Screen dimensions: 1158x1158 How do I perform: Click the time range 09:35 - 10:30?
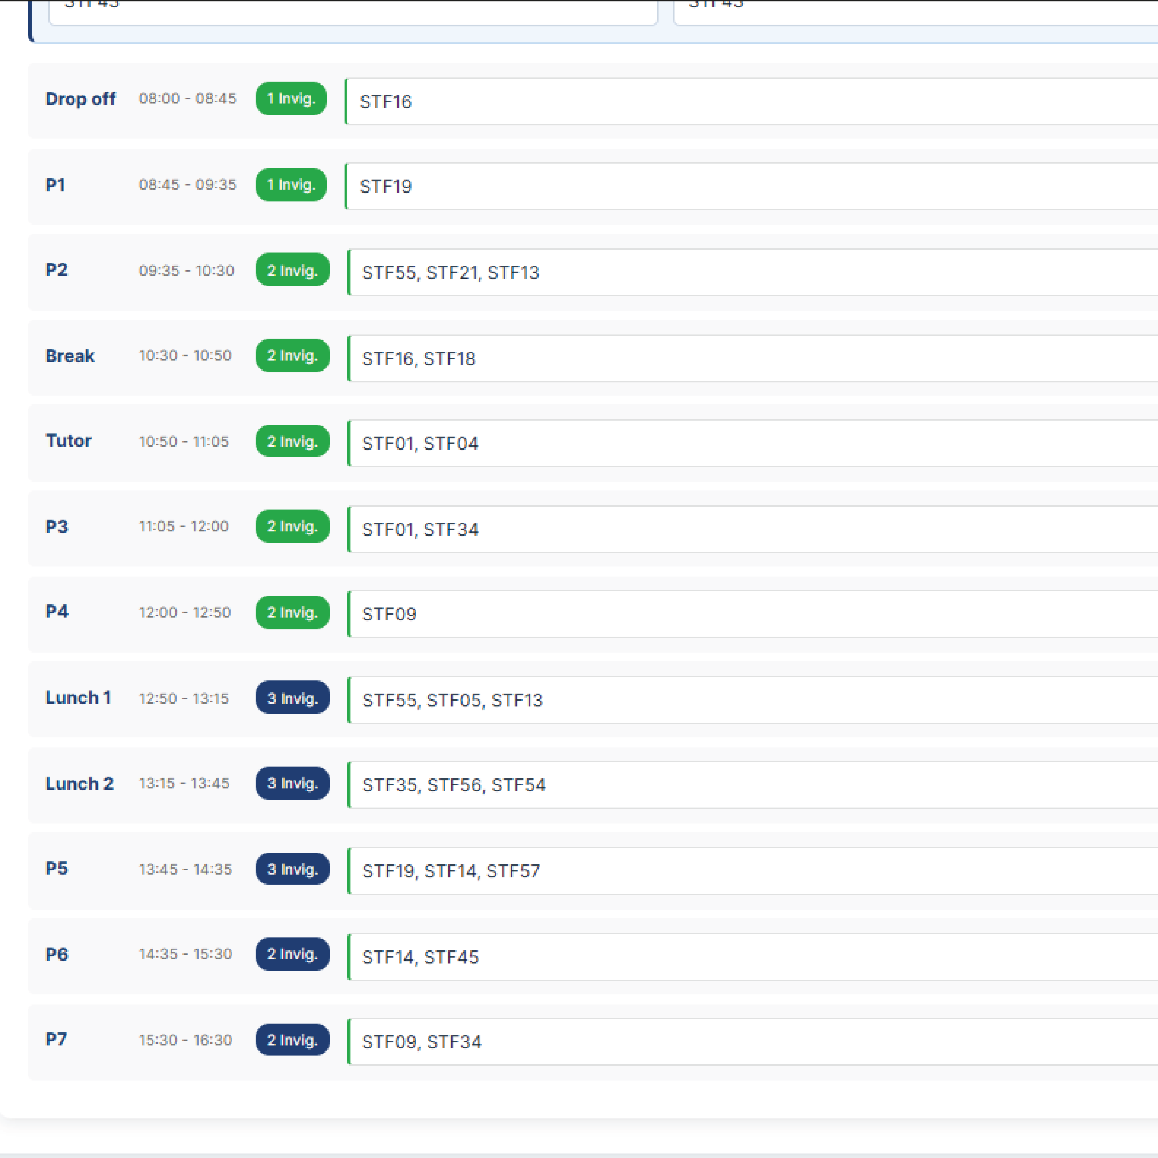click(187, 270)
